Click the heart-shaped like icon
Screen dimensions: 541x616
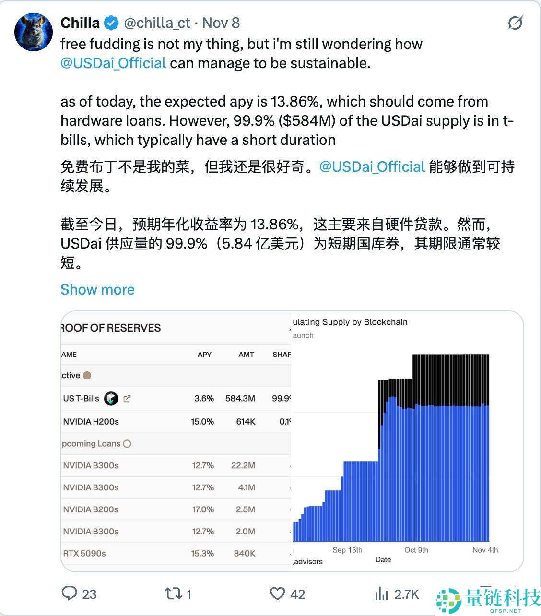277,593
